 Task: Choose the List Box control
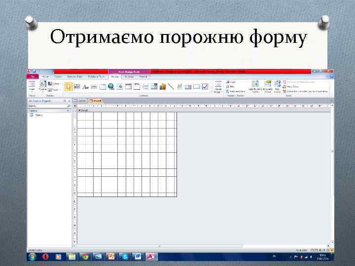188,87
